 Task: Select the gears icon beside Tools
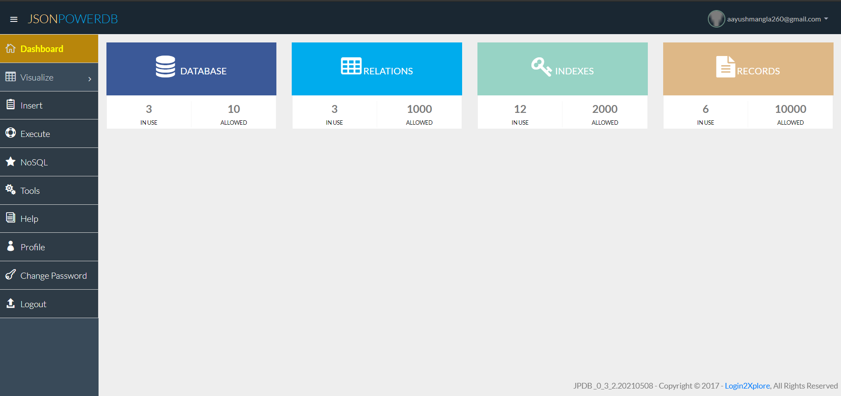10,189
